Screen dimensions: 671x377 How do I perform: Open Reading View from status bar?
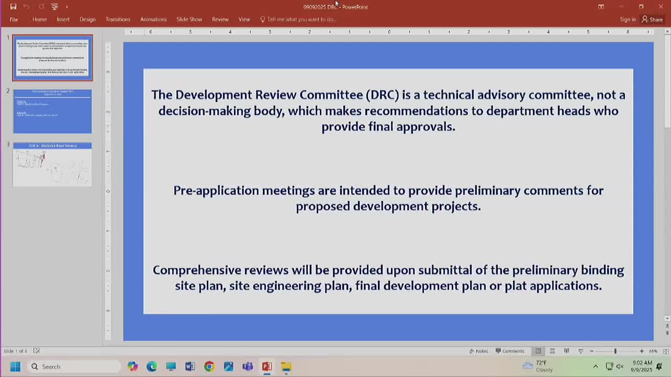(566, 351)
